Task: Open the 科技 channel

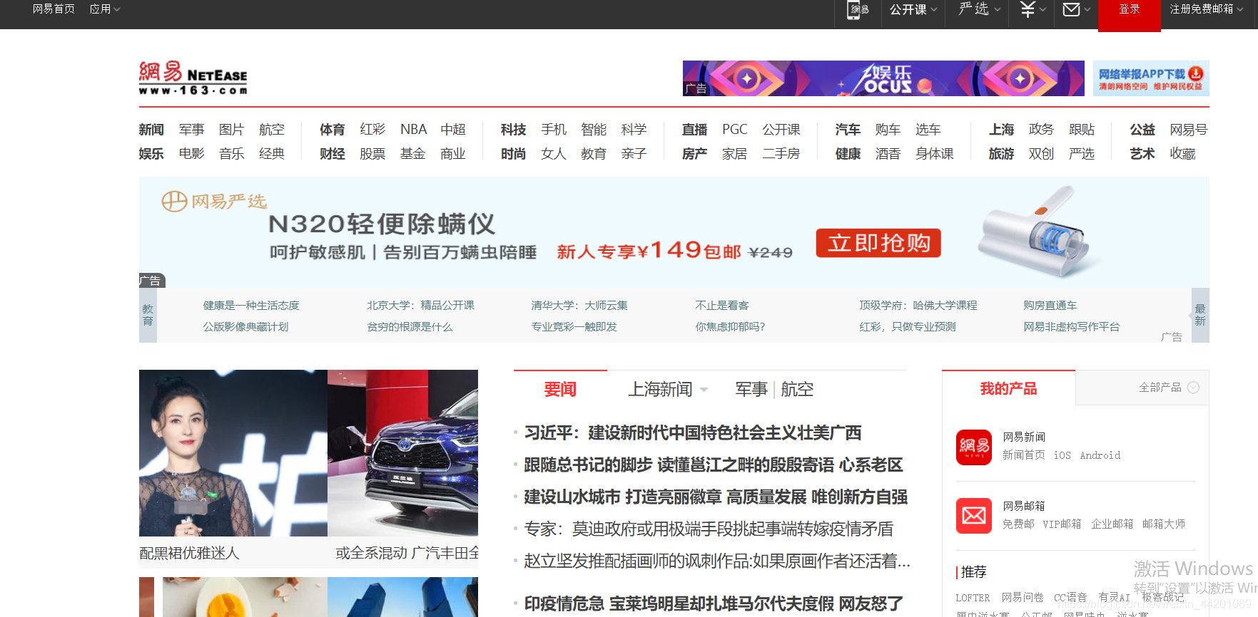Action: [513, 130]
